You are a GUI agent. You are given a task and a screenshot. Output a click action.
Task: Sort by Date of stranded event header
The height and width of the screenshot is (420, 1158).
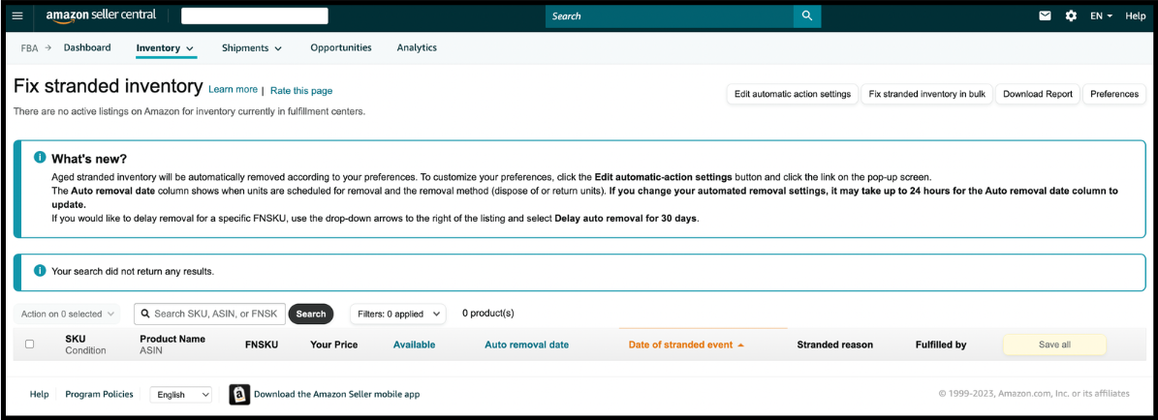tap(680, 345)
